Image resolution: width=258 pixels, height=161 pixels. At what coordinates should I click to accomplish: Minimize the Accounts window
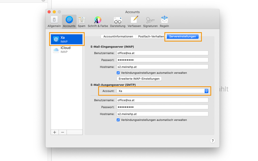click(x=54, y=12)
